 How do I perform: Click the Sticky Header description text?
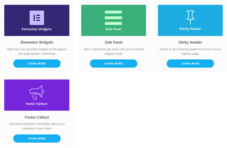[190, 51]
